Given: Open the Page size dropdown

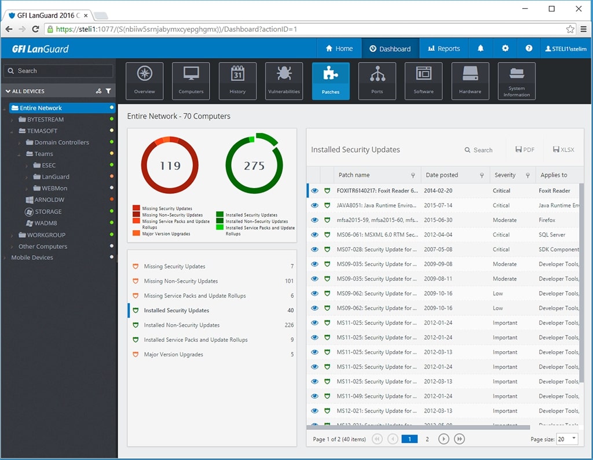Looking at the screenshot, I should coord(566,439).
